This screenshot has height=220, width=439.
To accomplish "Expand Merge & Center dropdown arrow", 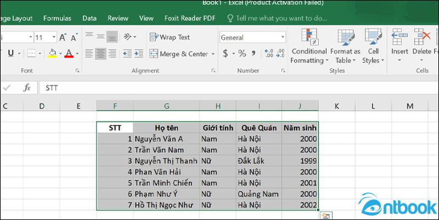I will 213,54.
